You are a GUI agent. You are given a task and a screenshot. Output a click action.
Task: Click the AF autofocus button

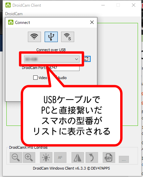(60, 157)
